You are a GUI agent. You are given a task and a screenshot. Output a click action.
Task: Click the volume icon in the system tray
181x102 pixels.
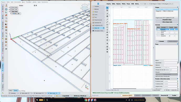132,100
